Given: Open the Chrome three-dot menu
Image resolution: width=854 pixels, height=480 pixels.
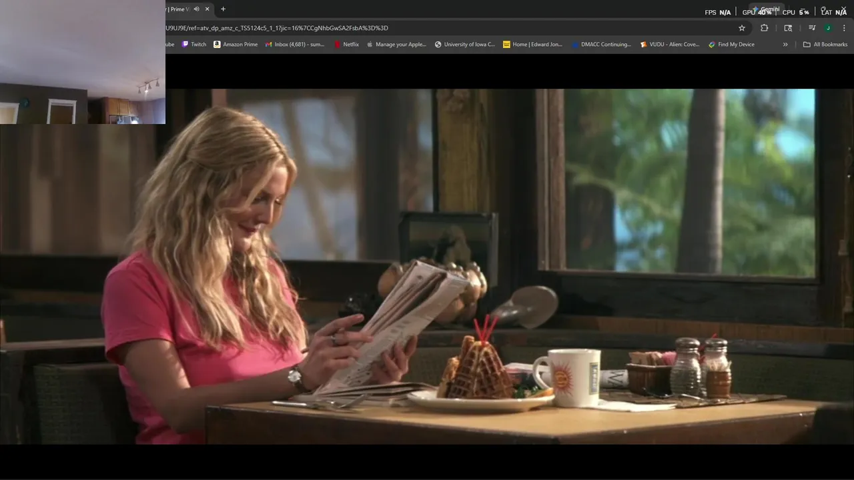Looking at the screenshot, I should click(844, 28).
